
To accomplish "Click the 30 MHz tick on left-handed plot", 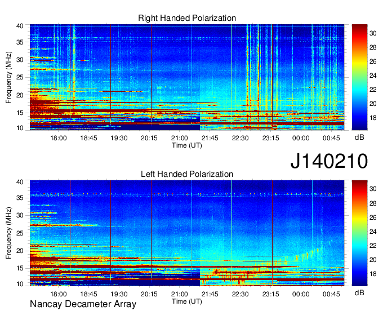I will (20, 215).
